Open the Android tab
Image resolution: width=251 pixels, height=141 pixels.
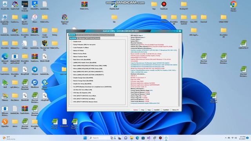pyautogui.click(x=79, y=35)
